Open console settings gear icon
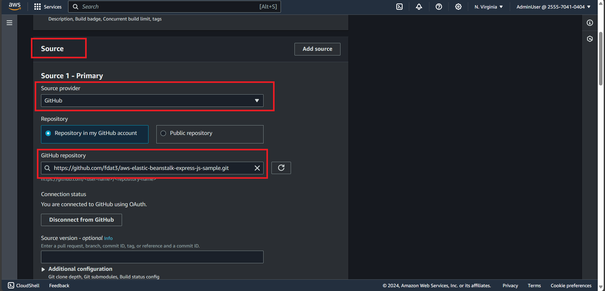 458,7
